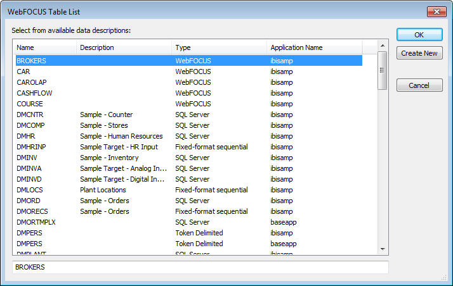Screen dimensions: 453x286
Task: Confirm selection with the OK button
Action: (419, 35)
